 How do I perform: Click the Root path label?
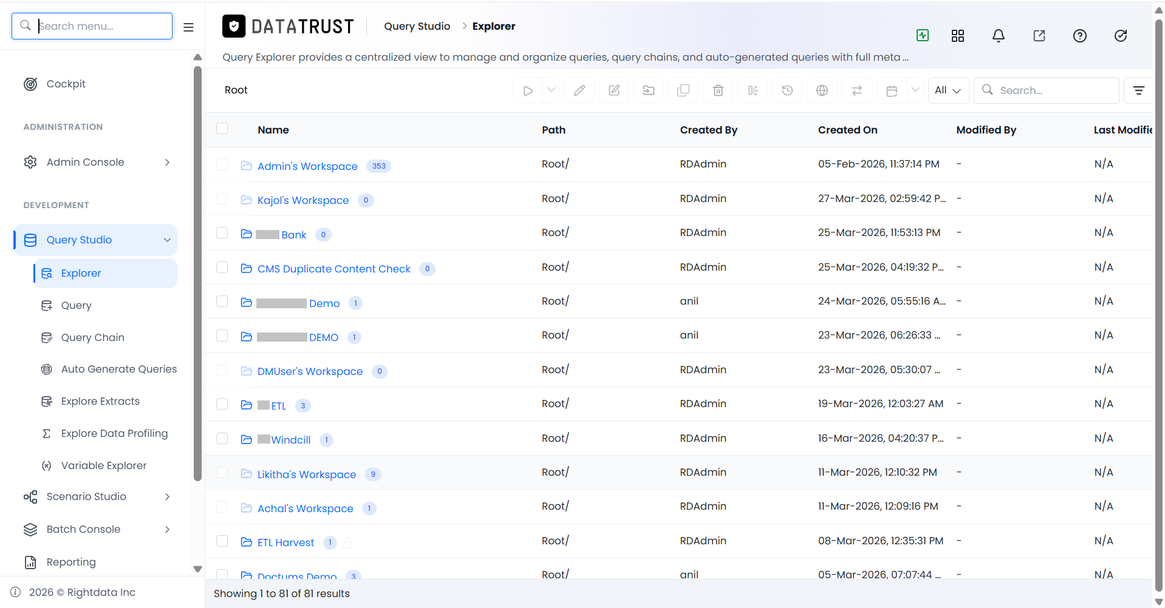(236, 90)
